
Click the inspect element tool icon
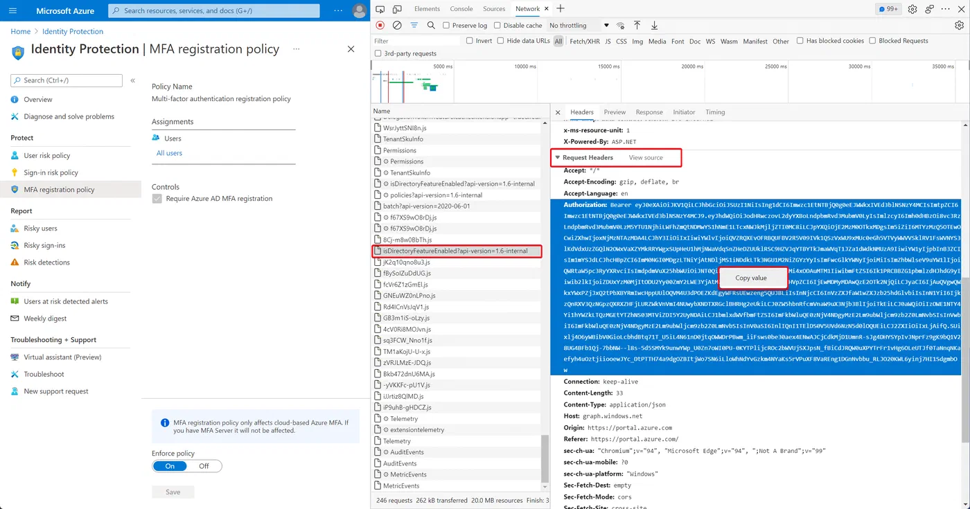pyautogui.click(x=380, y=9)
